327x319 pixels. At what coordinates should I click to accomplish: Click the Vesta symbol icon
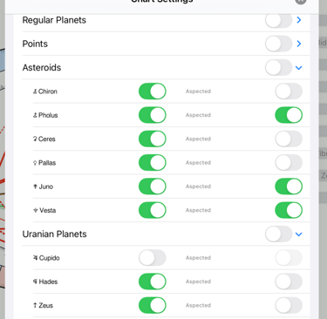(x=36, y=210)
